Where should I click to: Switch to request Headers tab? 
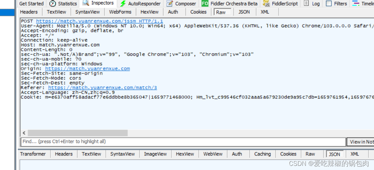29,12
